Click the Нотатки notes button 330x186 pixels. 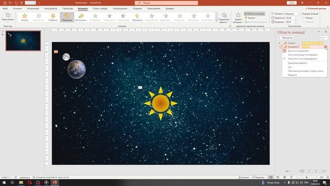pos(244,177)
